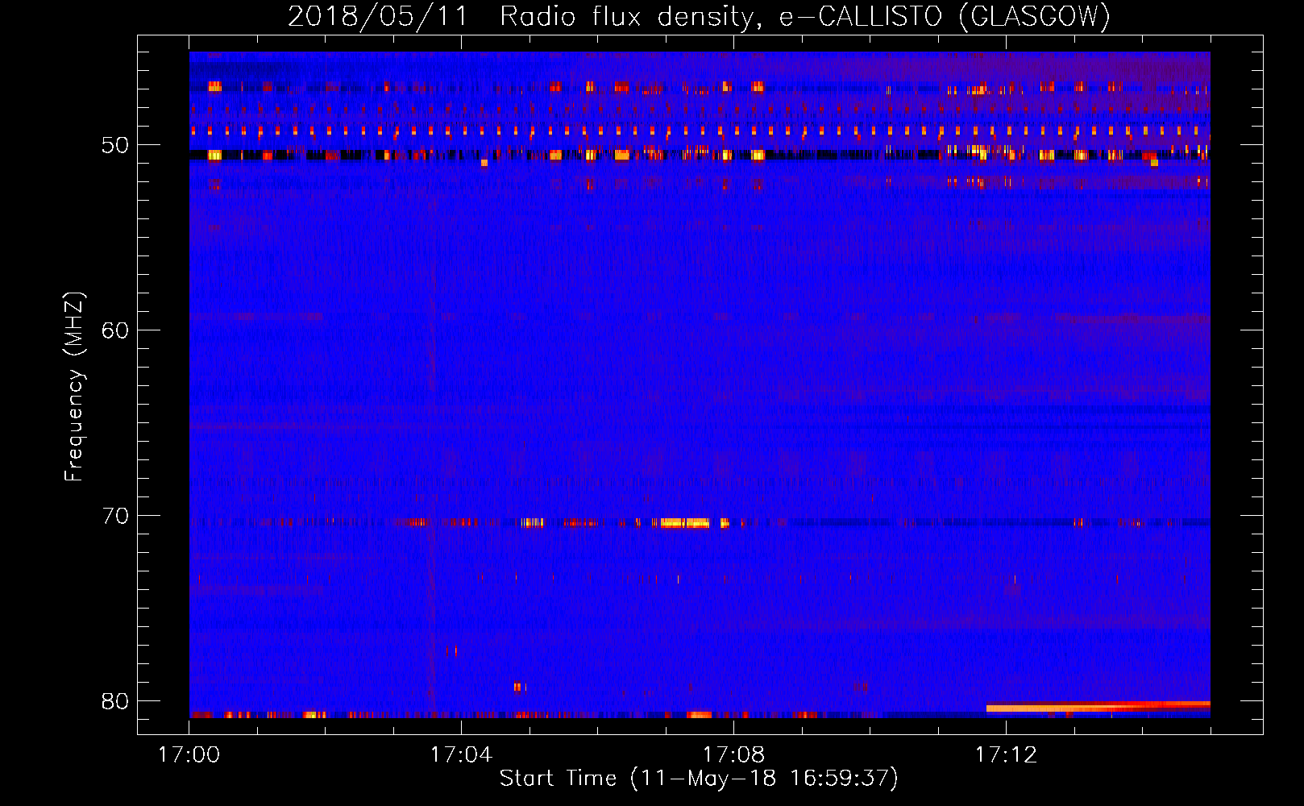Click the 'Start Time (11-May-18 16:59:37)' label

pos(699,779)
